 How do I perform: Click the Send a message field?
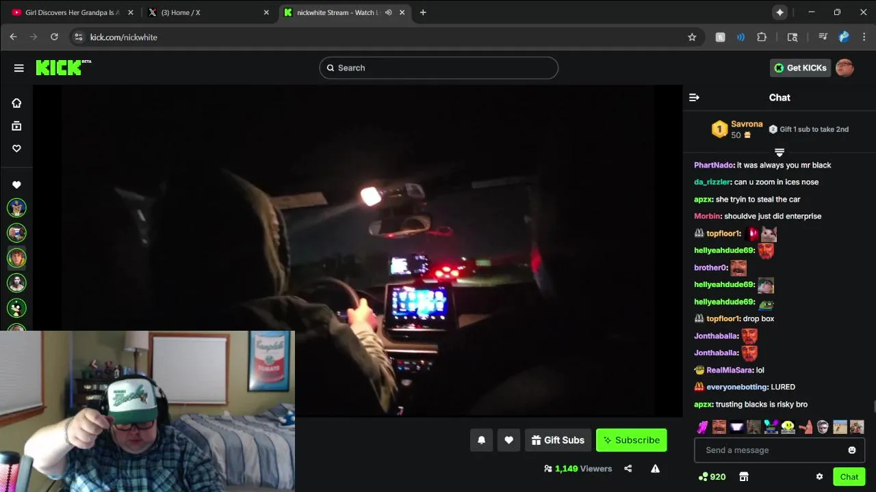(x=780, y=450)
